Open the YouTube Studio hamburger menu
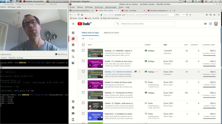The height and width of the screenshot is (124, 222). click(x=73, y=24)
